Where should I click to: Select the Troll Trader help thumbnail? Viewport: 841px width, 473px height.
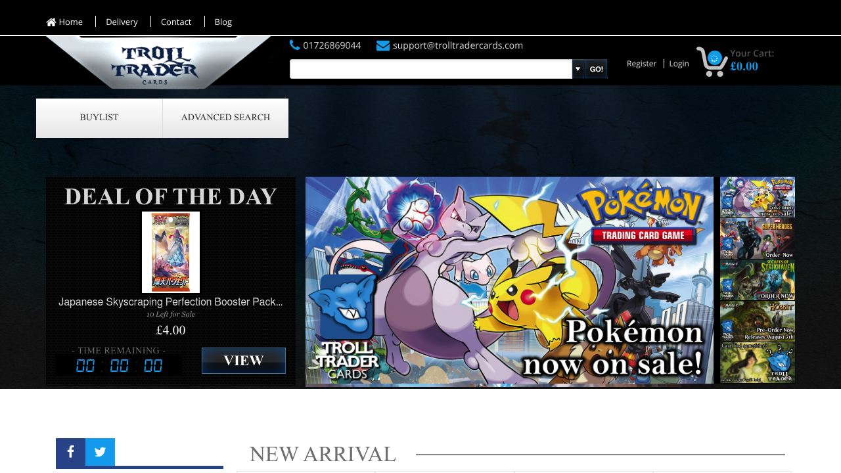758,363
